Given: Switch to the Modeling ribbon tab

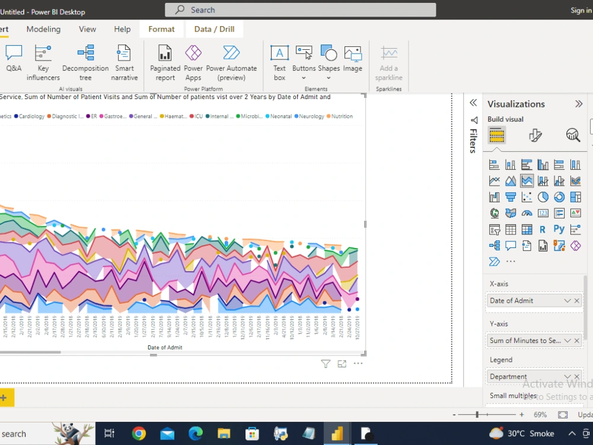Looking at the screenshot, I should pos(43,29).
